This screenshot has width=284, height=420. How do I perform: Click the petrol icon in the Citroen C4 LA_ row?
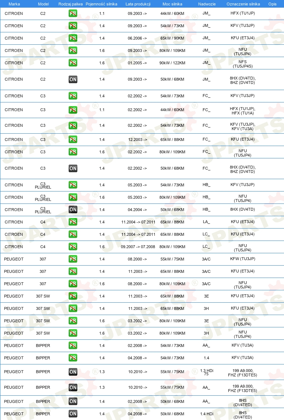coord(73,222)
